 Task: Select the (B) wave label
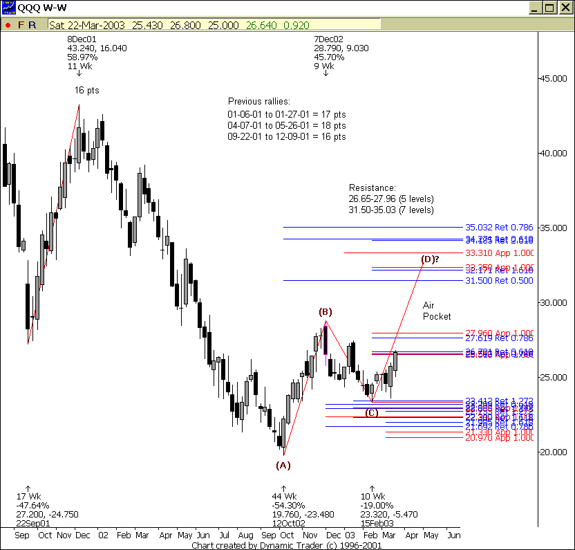click(326, 312)
